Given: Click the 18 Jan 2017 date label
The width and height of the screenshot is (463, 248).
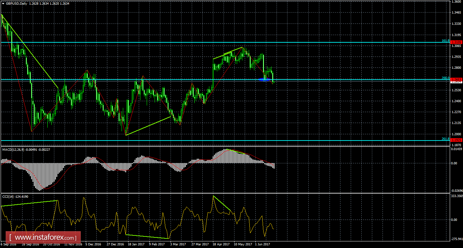Looking at the screenshot, I should pos(136,244).
